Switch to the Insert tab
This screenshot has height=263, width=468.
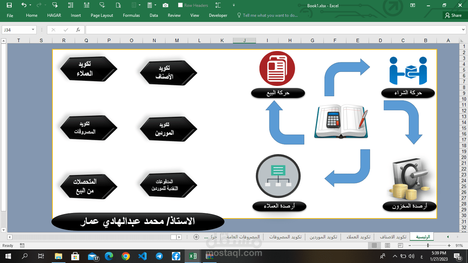76,15
